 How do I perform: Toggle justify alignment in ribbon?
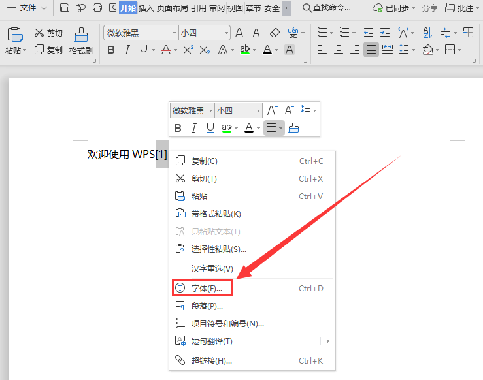(x=371, y=50)
